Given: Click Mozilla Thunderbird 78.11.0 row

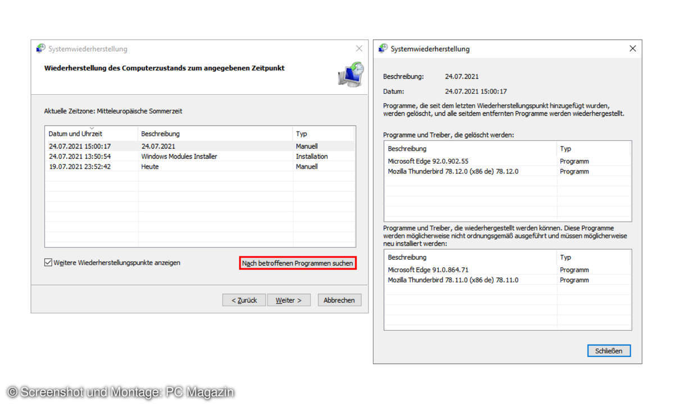Looking at the screenshot, I should pos(507,279).
